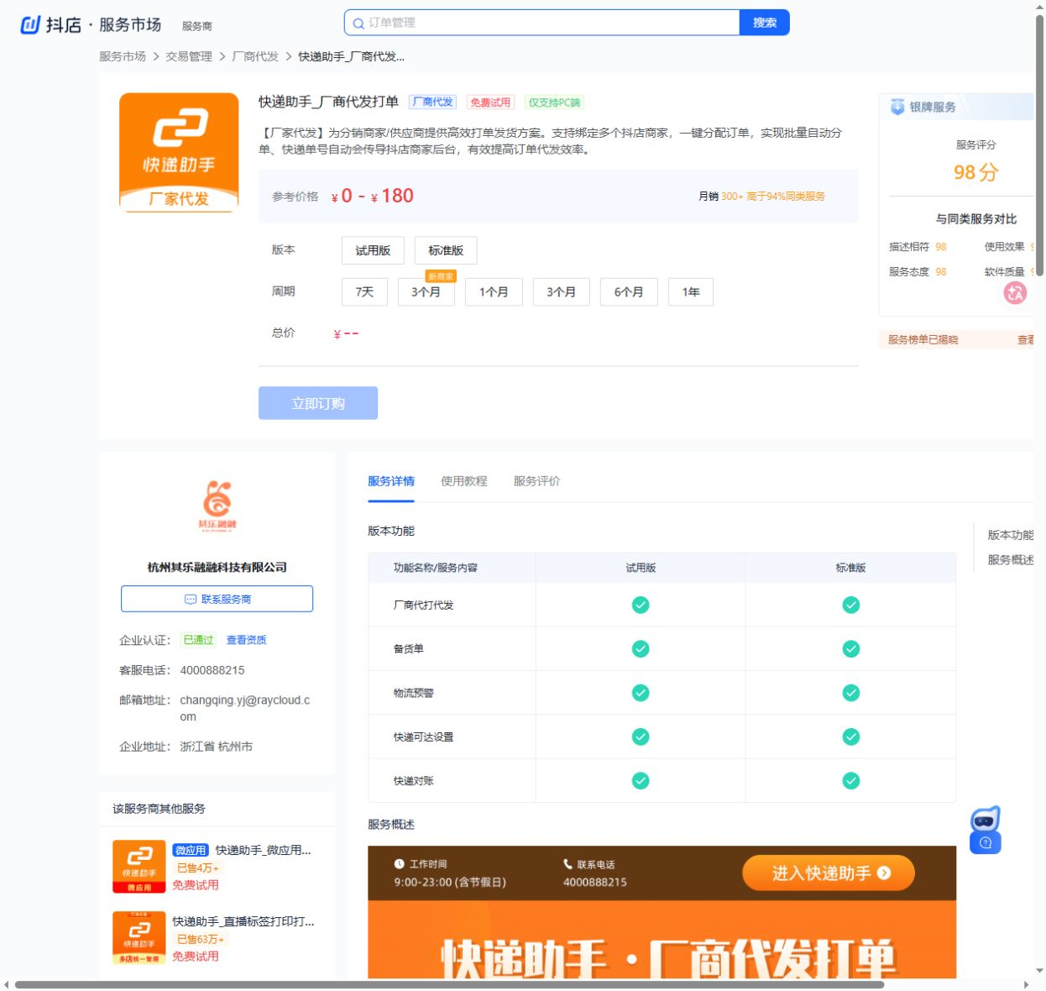This screenshot has width=1046, height=991.
Task: Go to 服务市场 breadcrumb
Action: point(123,56)
